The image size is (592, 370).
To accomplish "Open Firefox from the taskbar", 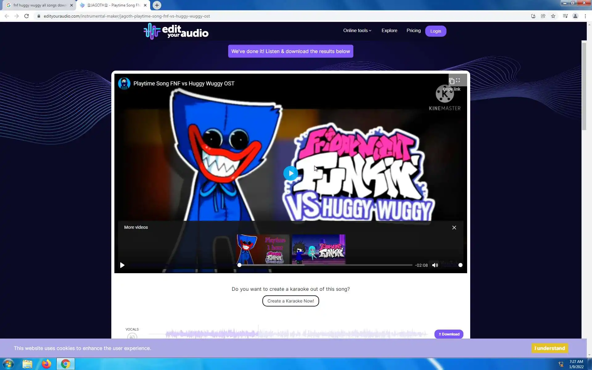I will [47, 364].
